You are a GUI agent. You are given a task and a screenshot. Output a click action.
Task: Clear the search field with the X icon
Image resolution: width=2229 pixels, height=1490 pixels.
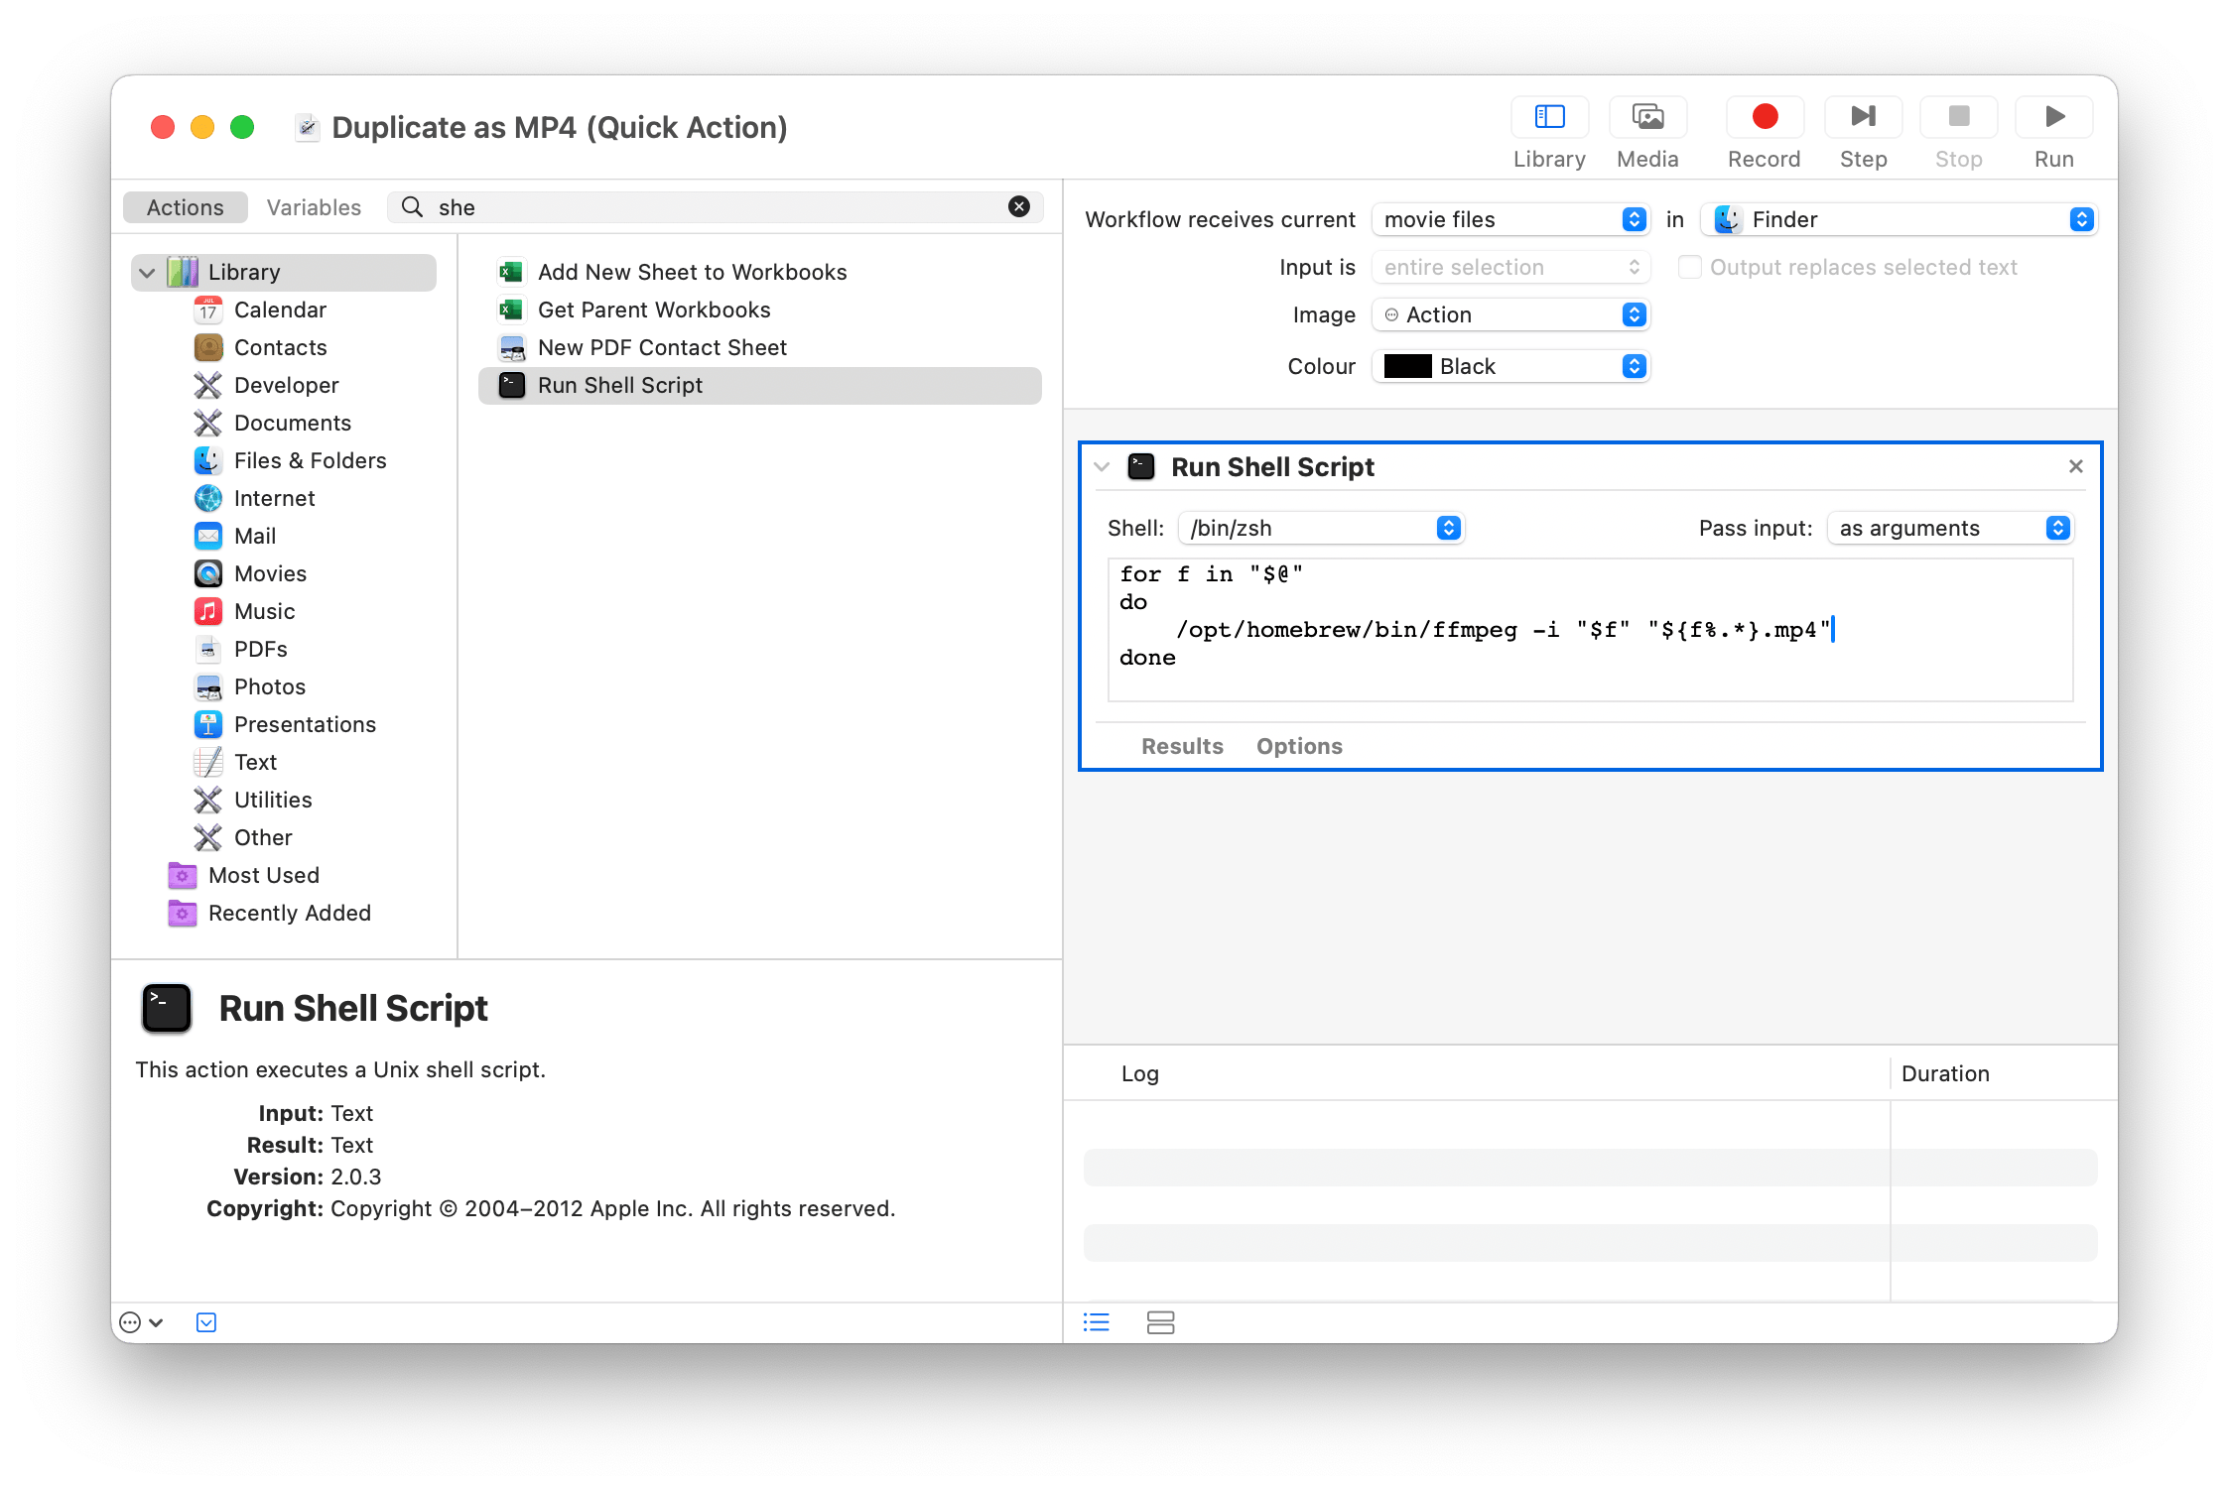(1019, 206)
